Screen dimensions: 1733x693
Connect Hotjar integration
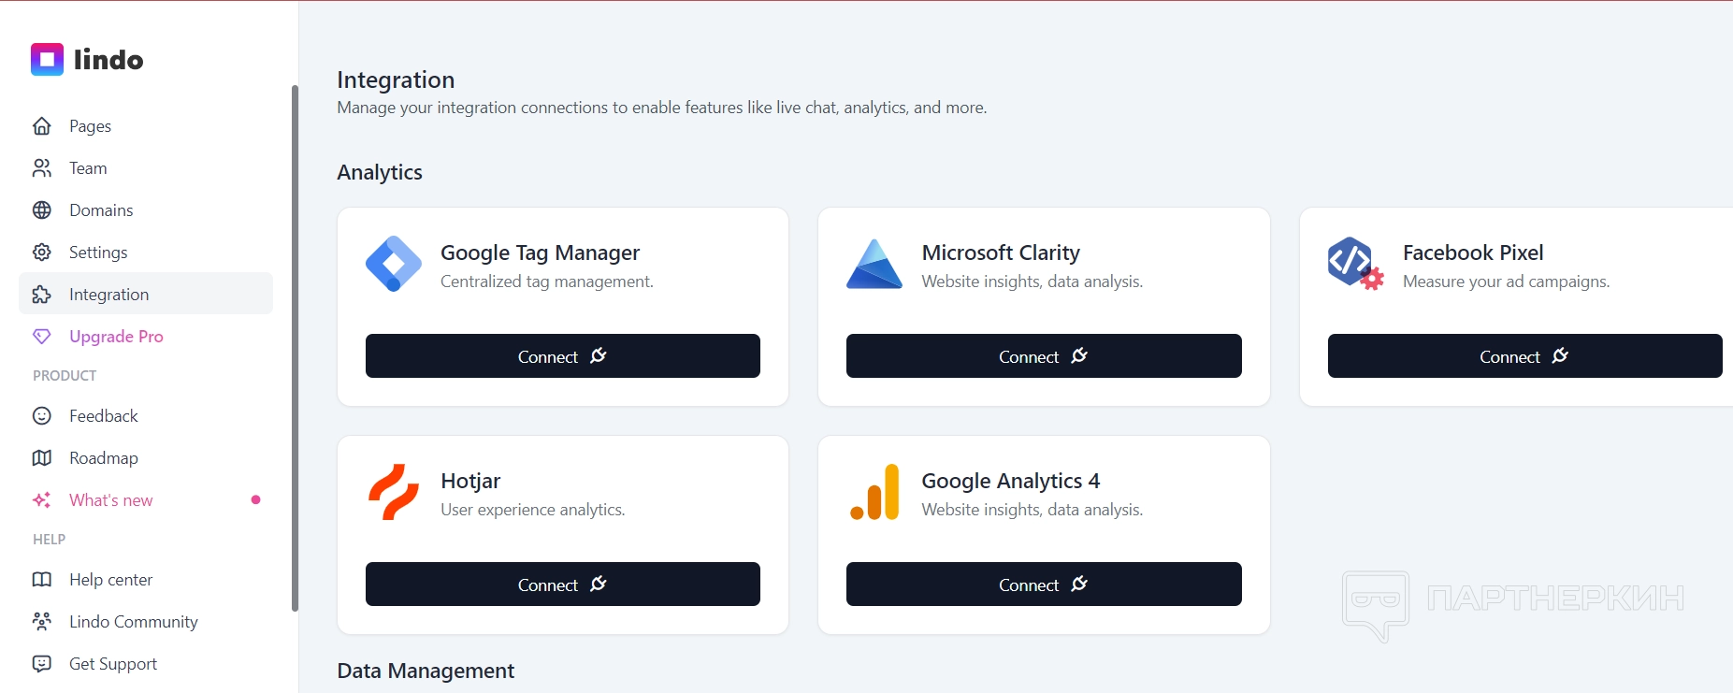562,585
